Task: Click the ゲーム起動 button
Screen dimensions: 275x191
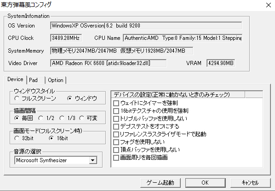Action: pyautogui.click(x=160, y=183)
